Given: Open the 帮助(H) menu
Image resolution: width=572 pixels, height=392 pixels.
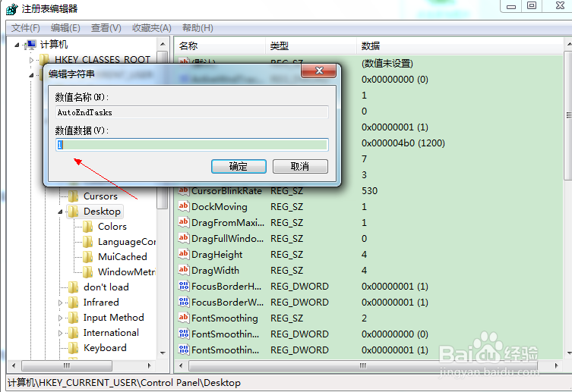Looking at the screenshot, I should point(198,28).
